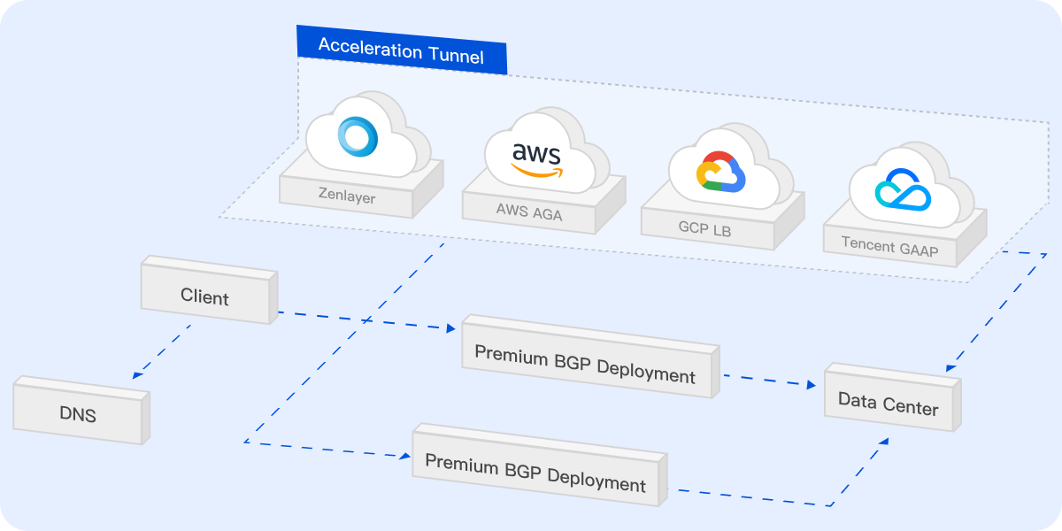Click the arrowhead entering the lower Premium BGP Deployment
The height and width of the screenshot is (531, 1062).
pyautogui.click(x=404, y=457)
